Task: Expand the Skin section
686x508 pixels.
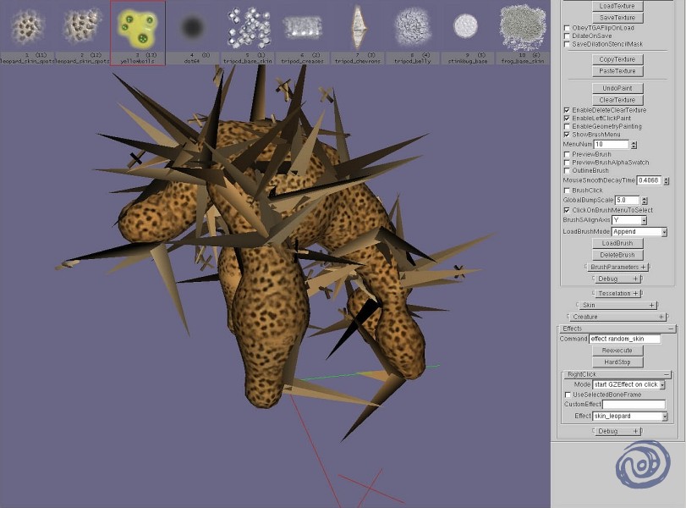Action: point(617,306)
